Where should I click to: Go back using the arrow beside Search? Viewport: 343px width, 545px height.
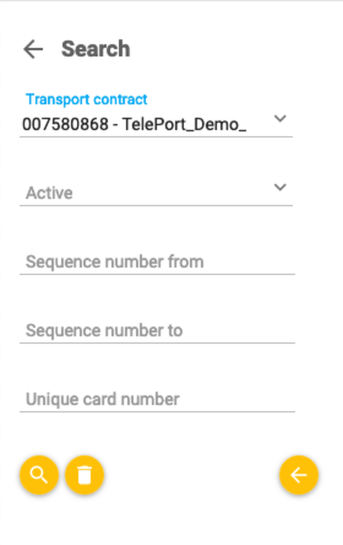click(x=34, y=49)
